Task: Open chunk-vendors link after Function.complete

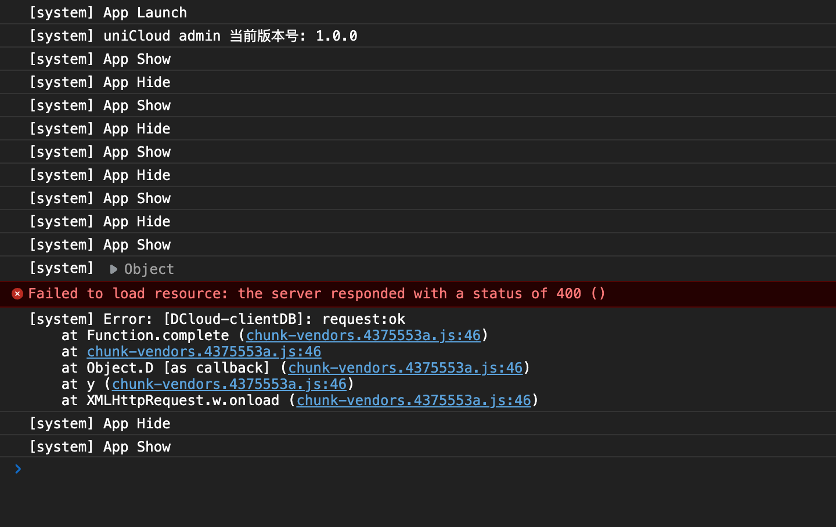Action: click(x=363, y=335)
